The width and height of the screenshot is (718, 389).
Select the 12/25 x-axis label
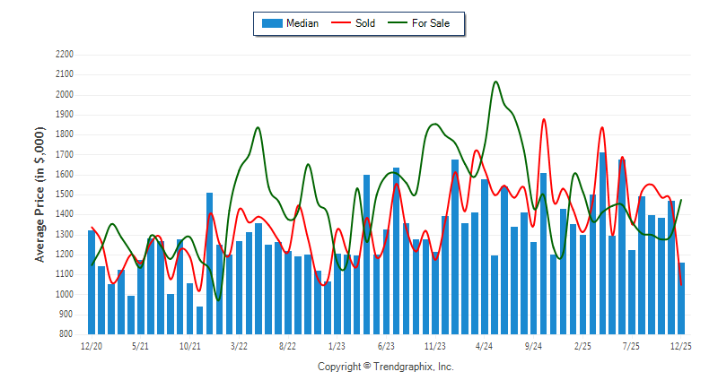[681, 345]
